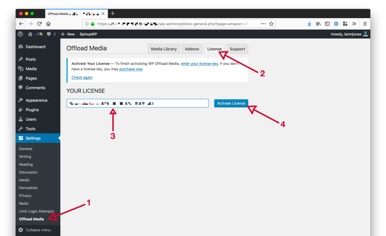Click the green padlock security icon
386x236 pixels.
coord(92,24)
